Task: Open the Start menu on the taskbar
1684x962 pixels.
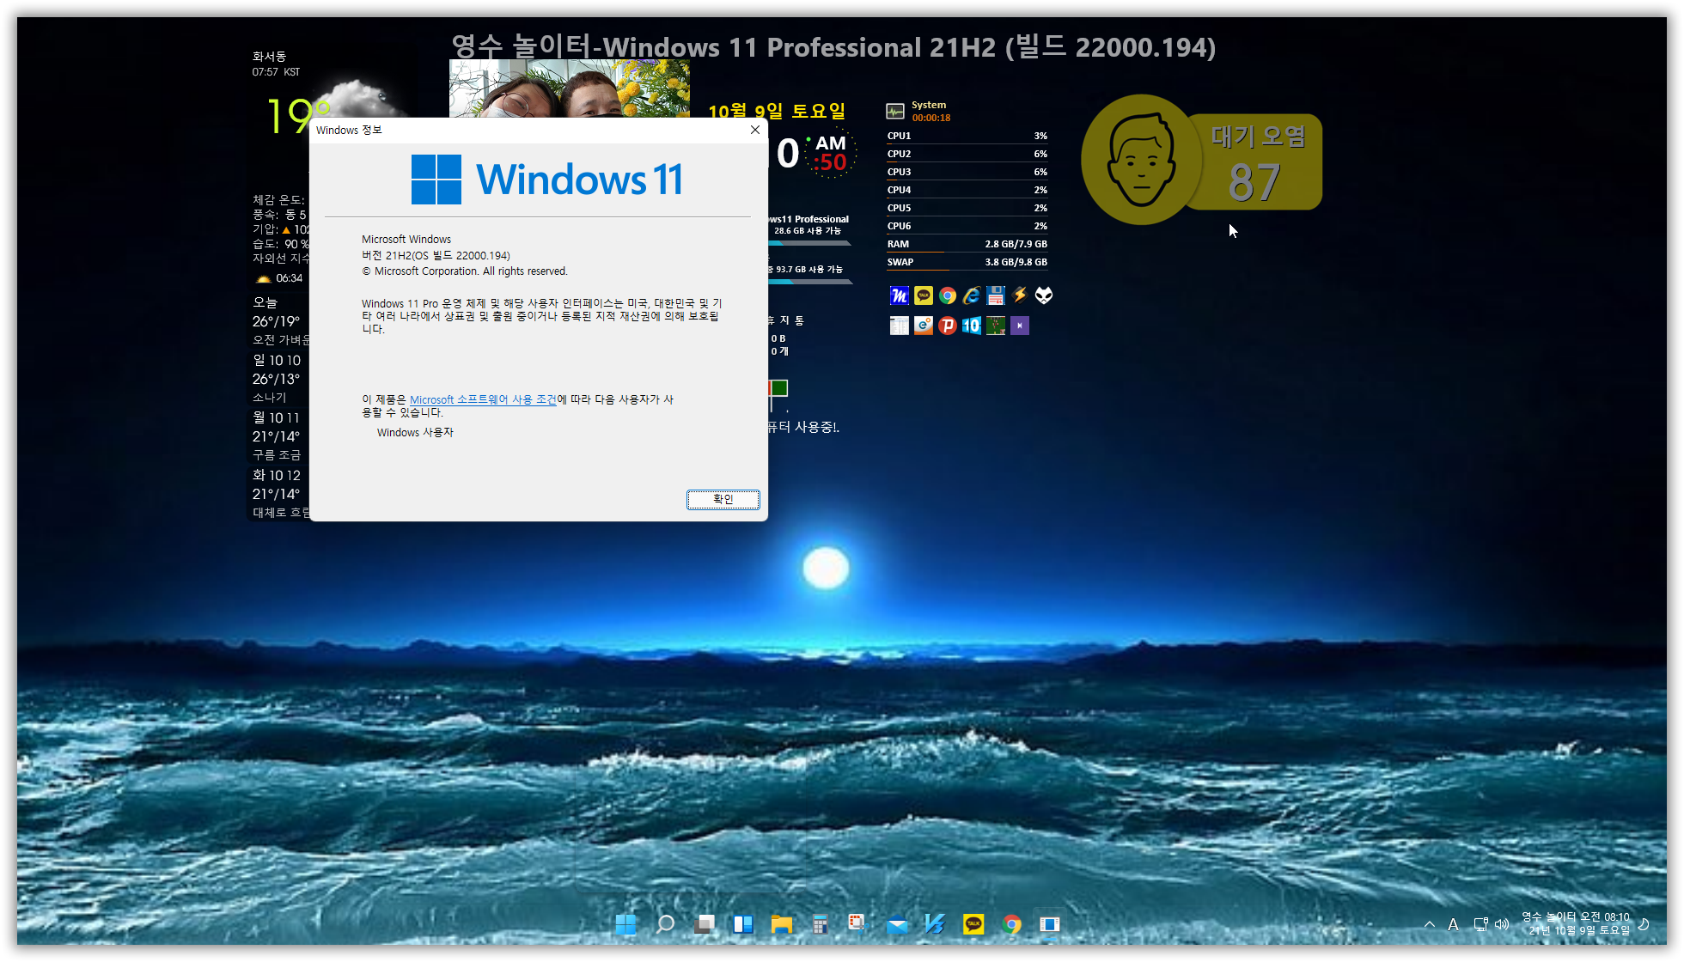Action: 626,924
